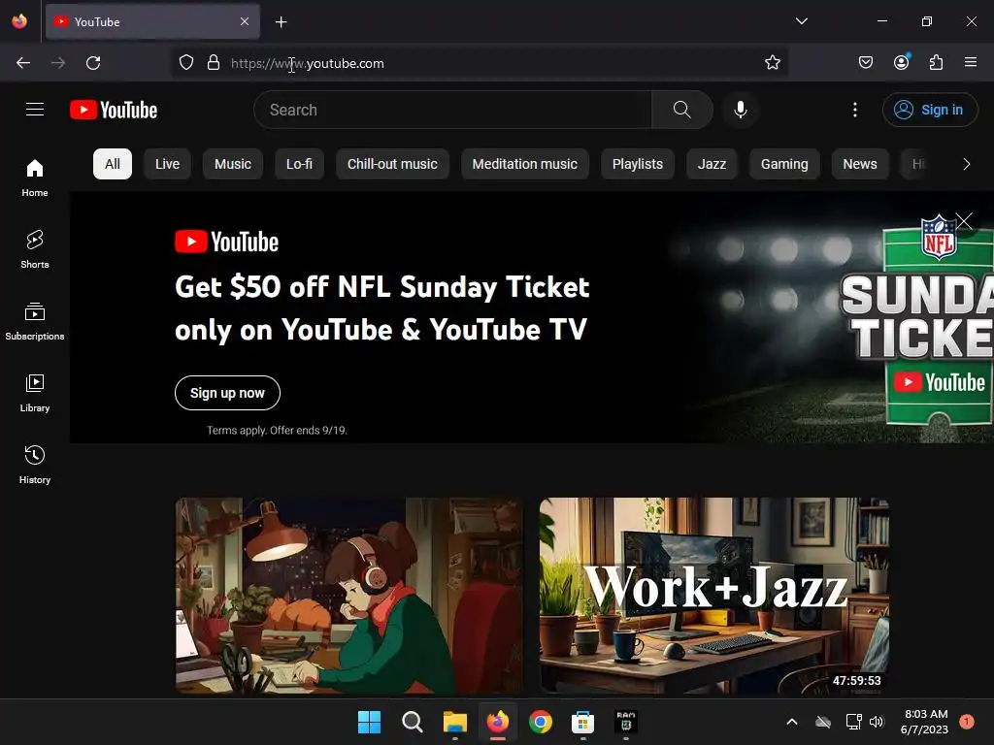The height and width of the screenshot is (745, 994).
Task: Click the YouTube logo in the header
Action: [x=114, y=110]
